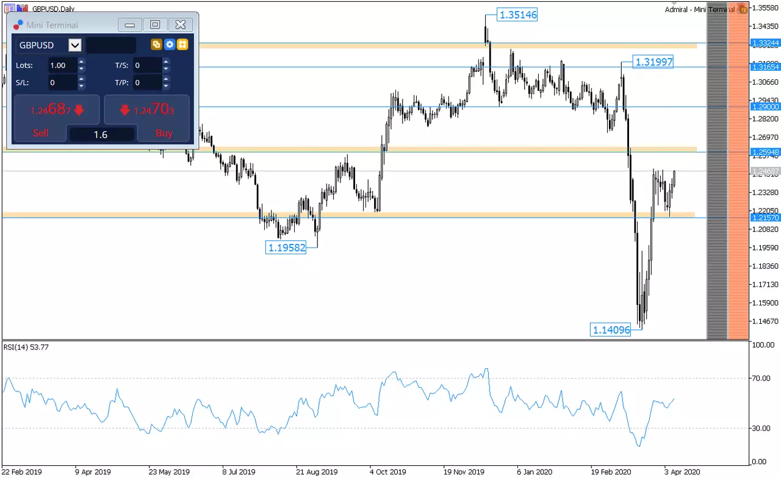
Task: Click the 22 Feb 2019 date label
Action: [23, 472]
